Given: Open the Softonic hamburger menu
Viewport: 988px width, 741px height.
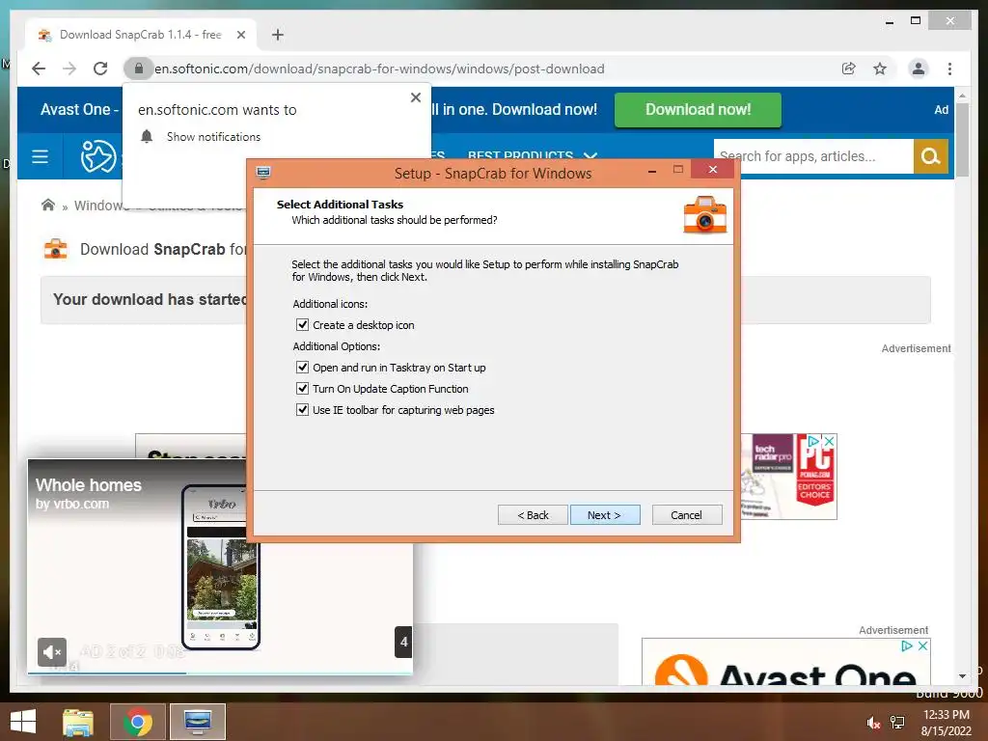Looking at the screenshot, I should 40,156.
